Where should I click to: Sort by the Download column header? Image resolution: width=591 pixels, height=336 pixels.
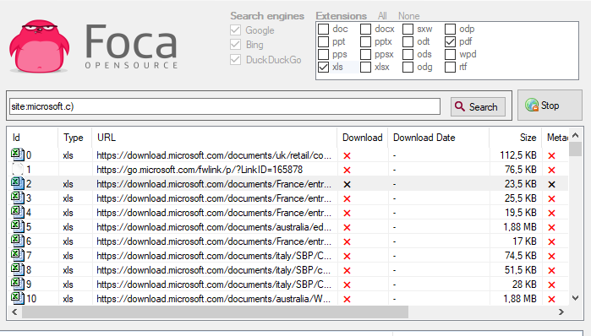click(363, 138)
